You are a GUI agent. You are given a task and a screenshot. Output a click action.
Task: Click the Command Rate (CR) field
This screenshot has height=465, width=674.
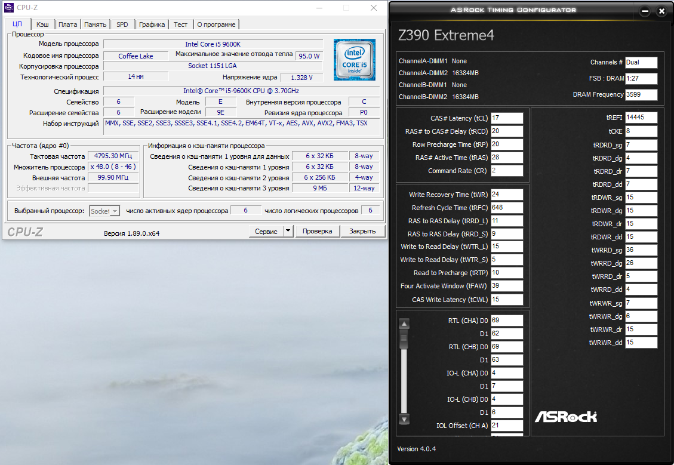click(x=507, y=171)
